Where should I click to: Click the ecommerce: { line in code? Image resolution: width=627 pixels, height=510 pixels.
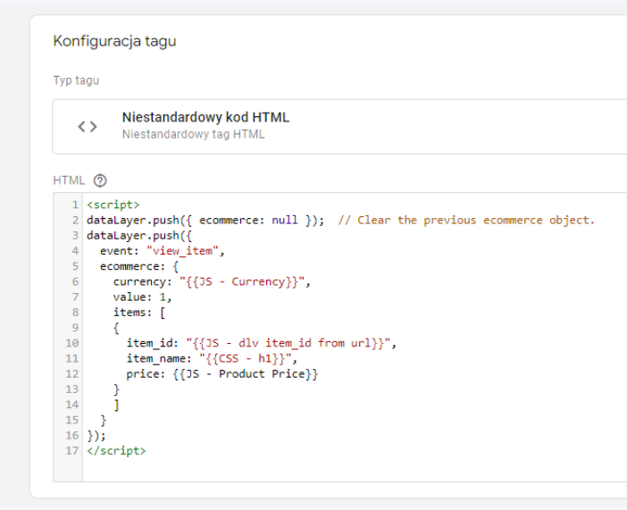coord(139,266)
